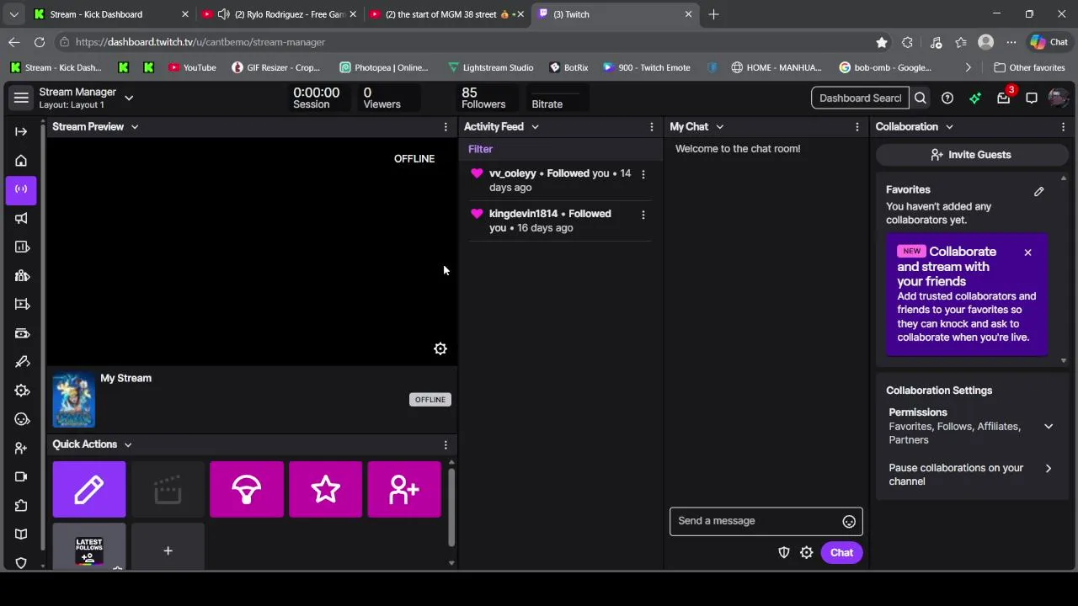This screenshot has height=606, width=1078.
Task: Expand the Stream Preview panel dropdown
Action: (135, 127)
